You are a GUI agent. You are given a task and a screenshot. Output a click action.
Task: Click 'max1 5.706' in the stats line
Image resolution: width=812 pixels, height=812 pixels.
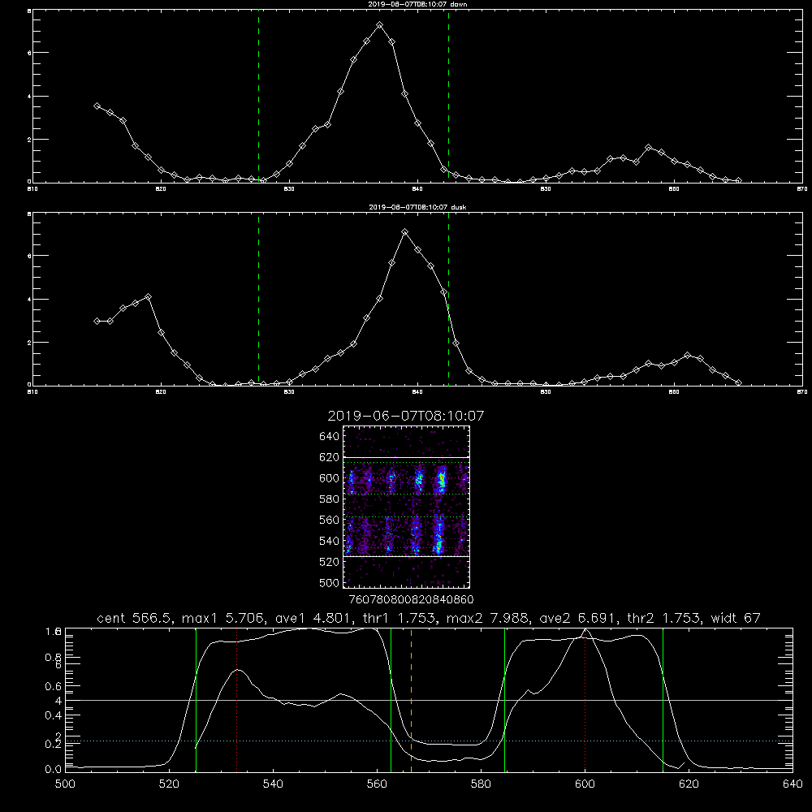[221, 618]
